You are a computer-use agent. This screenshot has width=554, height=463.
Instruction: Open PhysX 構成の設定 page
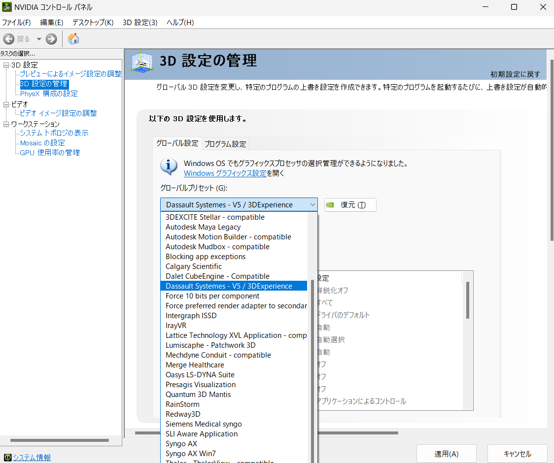49,94
